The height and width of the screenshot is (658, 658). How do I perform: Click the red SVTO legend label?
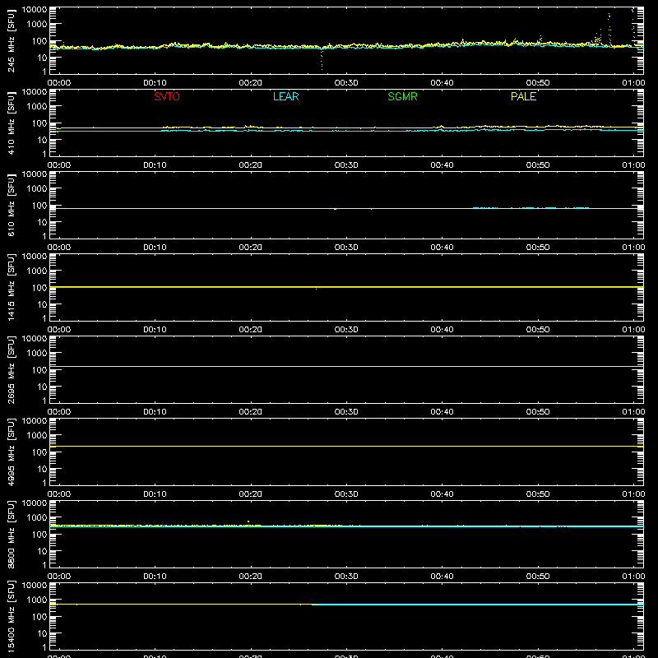[x=167, y=96]
